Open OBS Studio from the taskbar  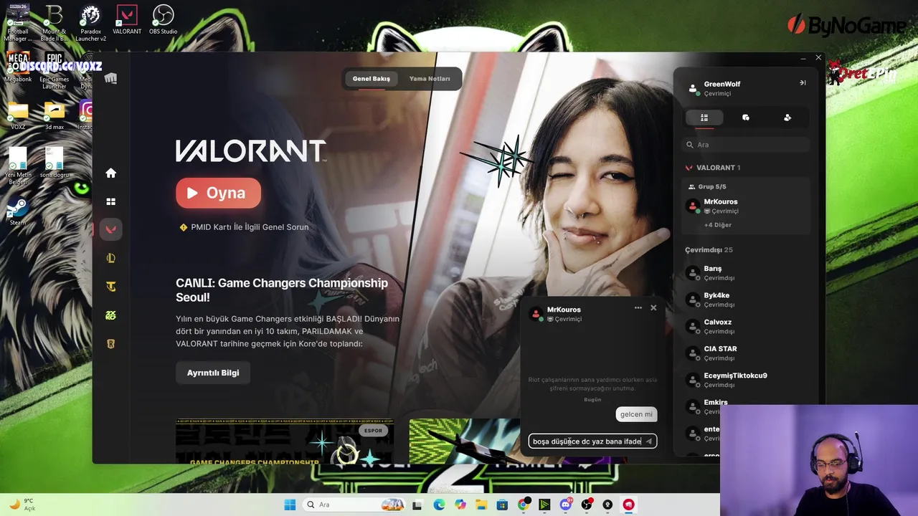point(587,505)
